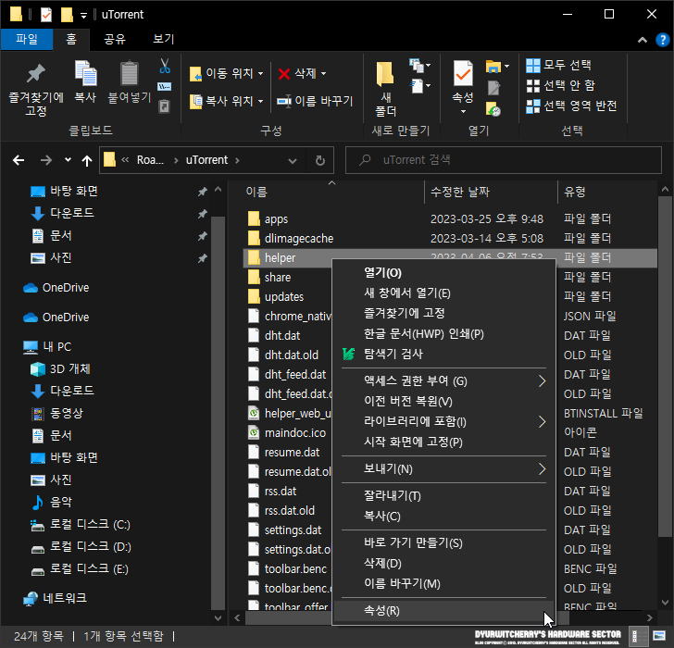Select the first OneDrive entry in navigation pane

click(56, 288)
